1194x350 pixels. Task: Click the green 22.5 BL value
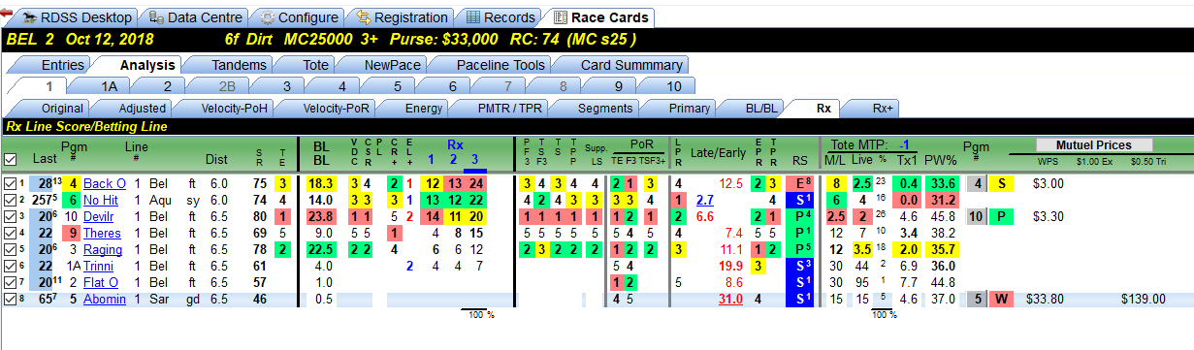pyautogui.click(x=321, y=249)
